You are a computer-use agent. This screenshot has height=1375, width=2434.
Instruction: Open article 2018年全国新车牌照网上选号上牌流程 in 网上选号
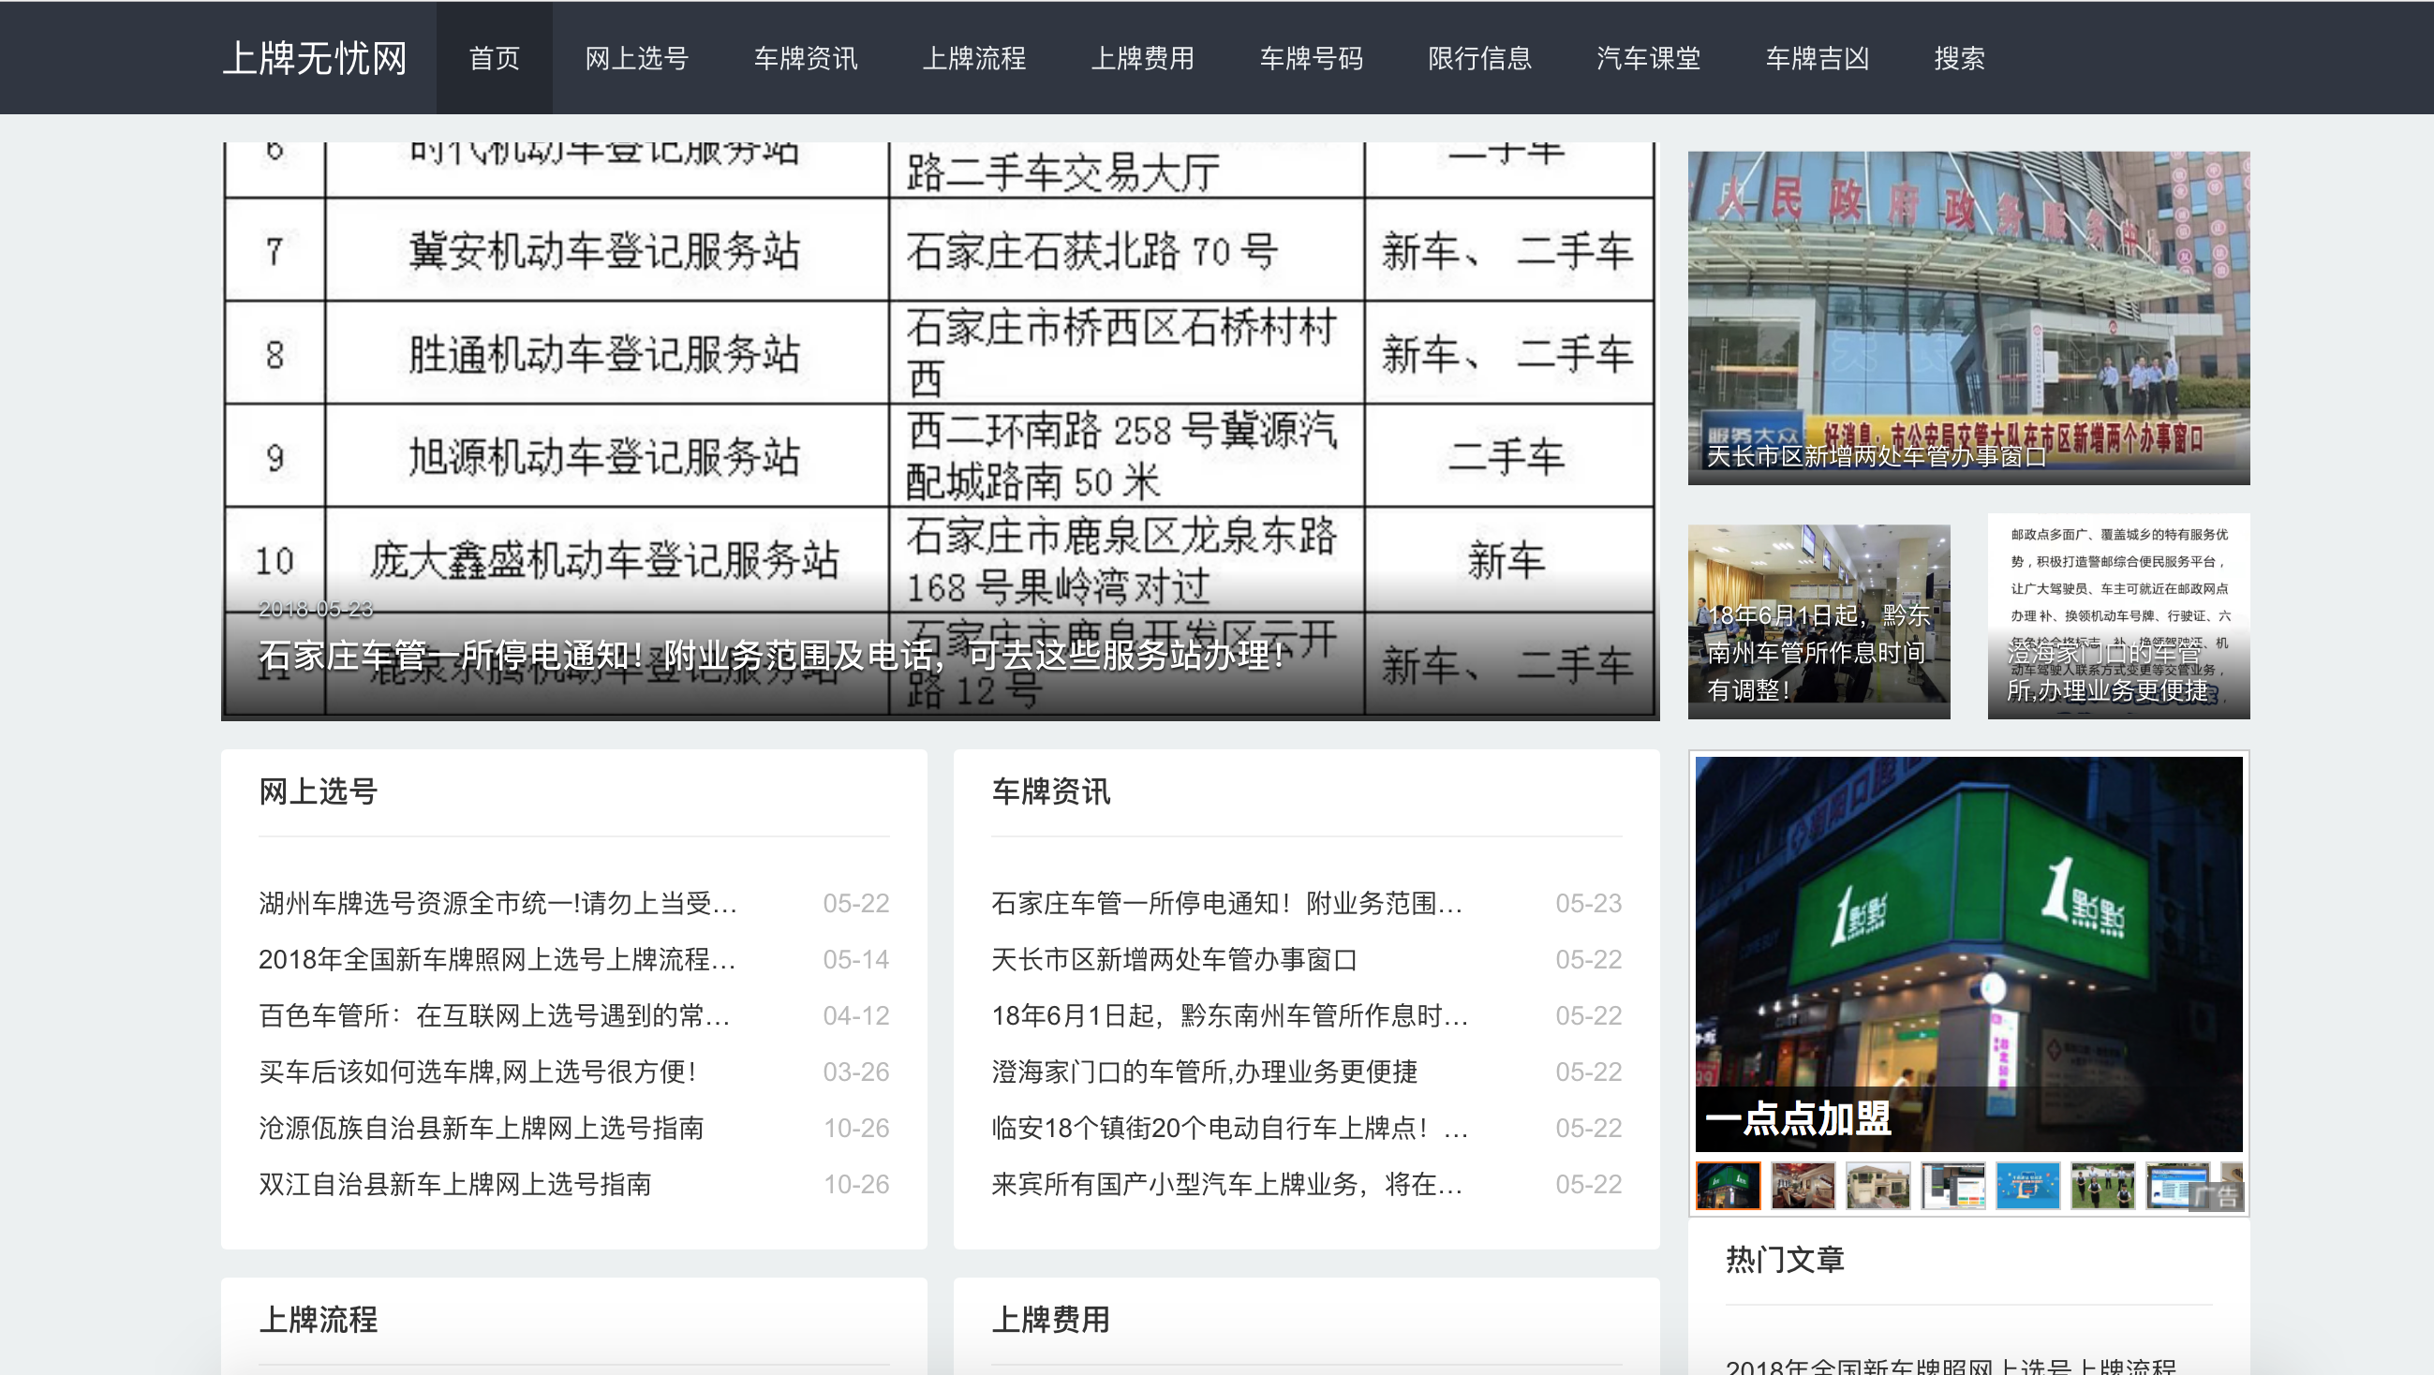[497, 959]
